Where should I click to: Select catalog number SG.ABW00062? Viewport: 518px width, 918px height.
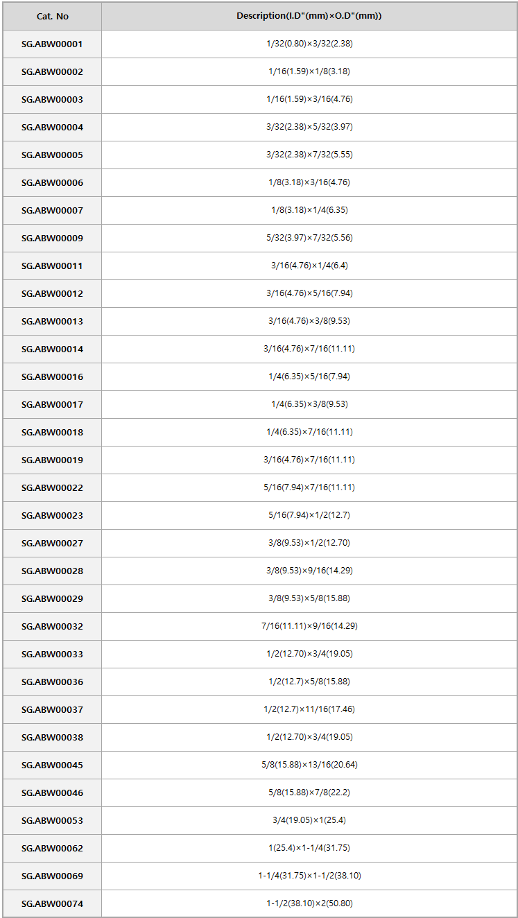coord(52,848)
